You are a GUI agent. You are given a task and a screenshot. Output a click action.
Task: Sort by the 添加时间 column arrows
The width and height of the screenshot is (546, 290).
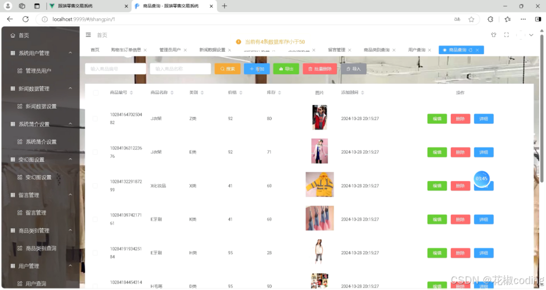click(x=362, y=93)
